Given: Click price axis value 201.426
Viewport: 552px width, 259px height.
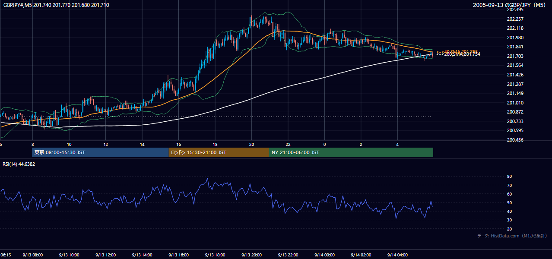Looking at the screenshot, I should point(515,75).
